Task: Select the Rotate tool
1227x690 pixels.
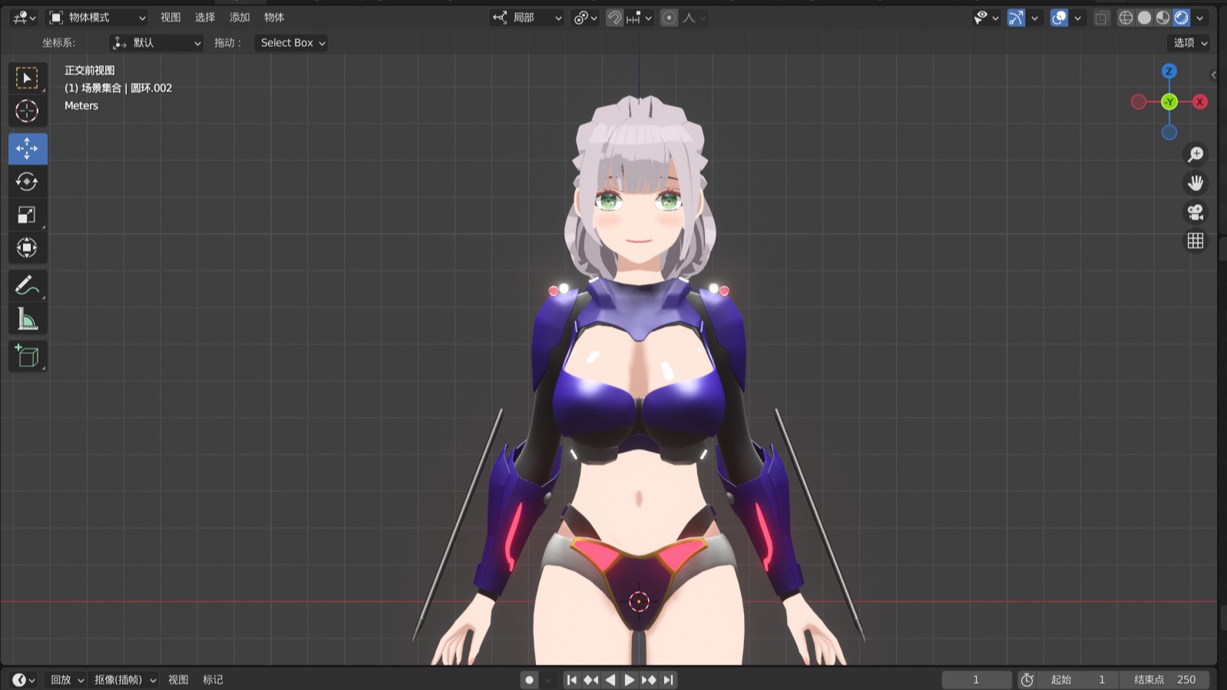Action: [28, 182]
